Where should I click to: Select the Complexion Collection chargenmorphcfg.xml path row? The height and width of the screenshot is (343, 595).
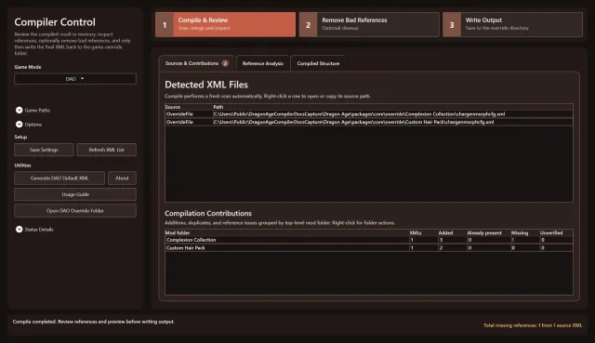[369, 113]
